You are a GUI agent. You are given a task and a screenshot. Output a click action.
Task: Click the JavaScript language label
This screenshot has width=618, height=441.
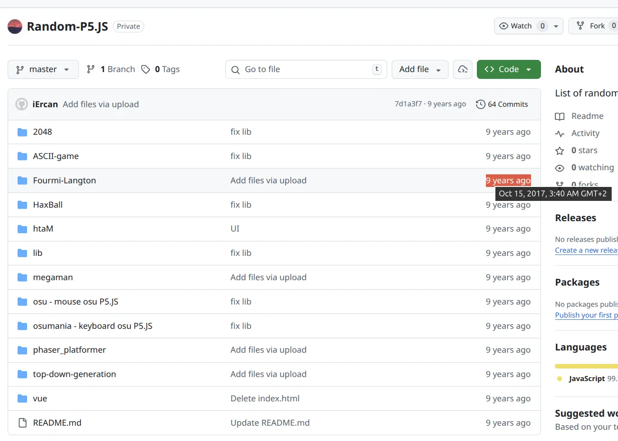click(x=587, y=379)
